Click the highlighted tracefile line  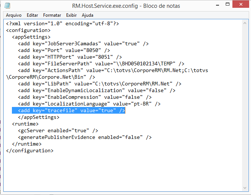pyautogui.click(x=68, y=110)
